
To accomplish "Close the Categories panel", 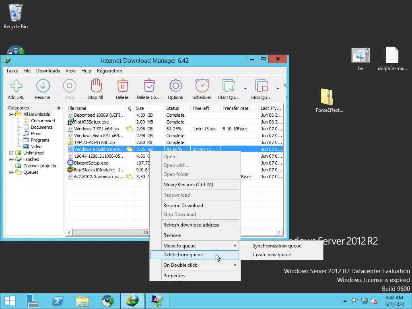I will (59, 108).
